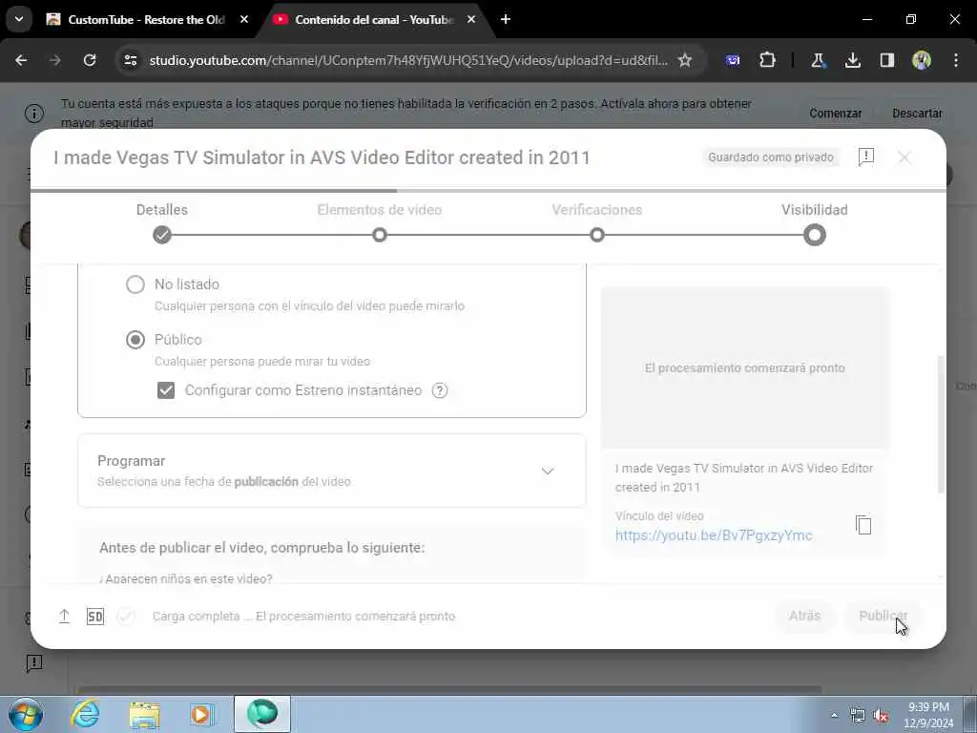The image size is (977, 733).
Task: Close the upload dialog
Action: click(904, 157)
